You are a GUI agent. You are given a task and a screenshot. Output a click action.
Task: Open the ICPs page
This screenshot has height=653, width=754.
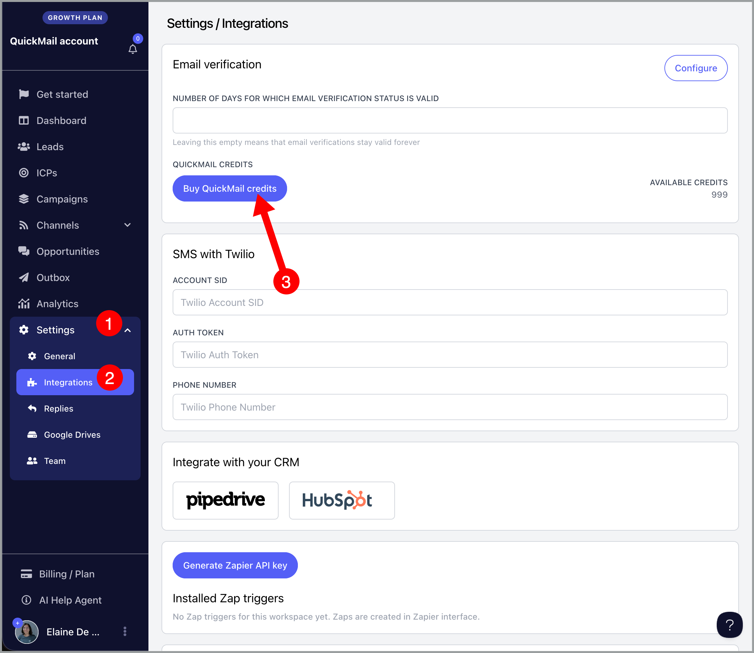47,173
